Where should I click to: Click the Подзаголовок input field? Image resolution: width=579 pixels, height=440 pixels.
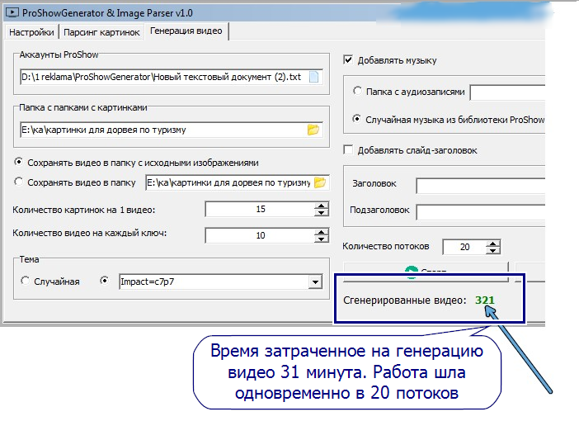click(480, 212)
